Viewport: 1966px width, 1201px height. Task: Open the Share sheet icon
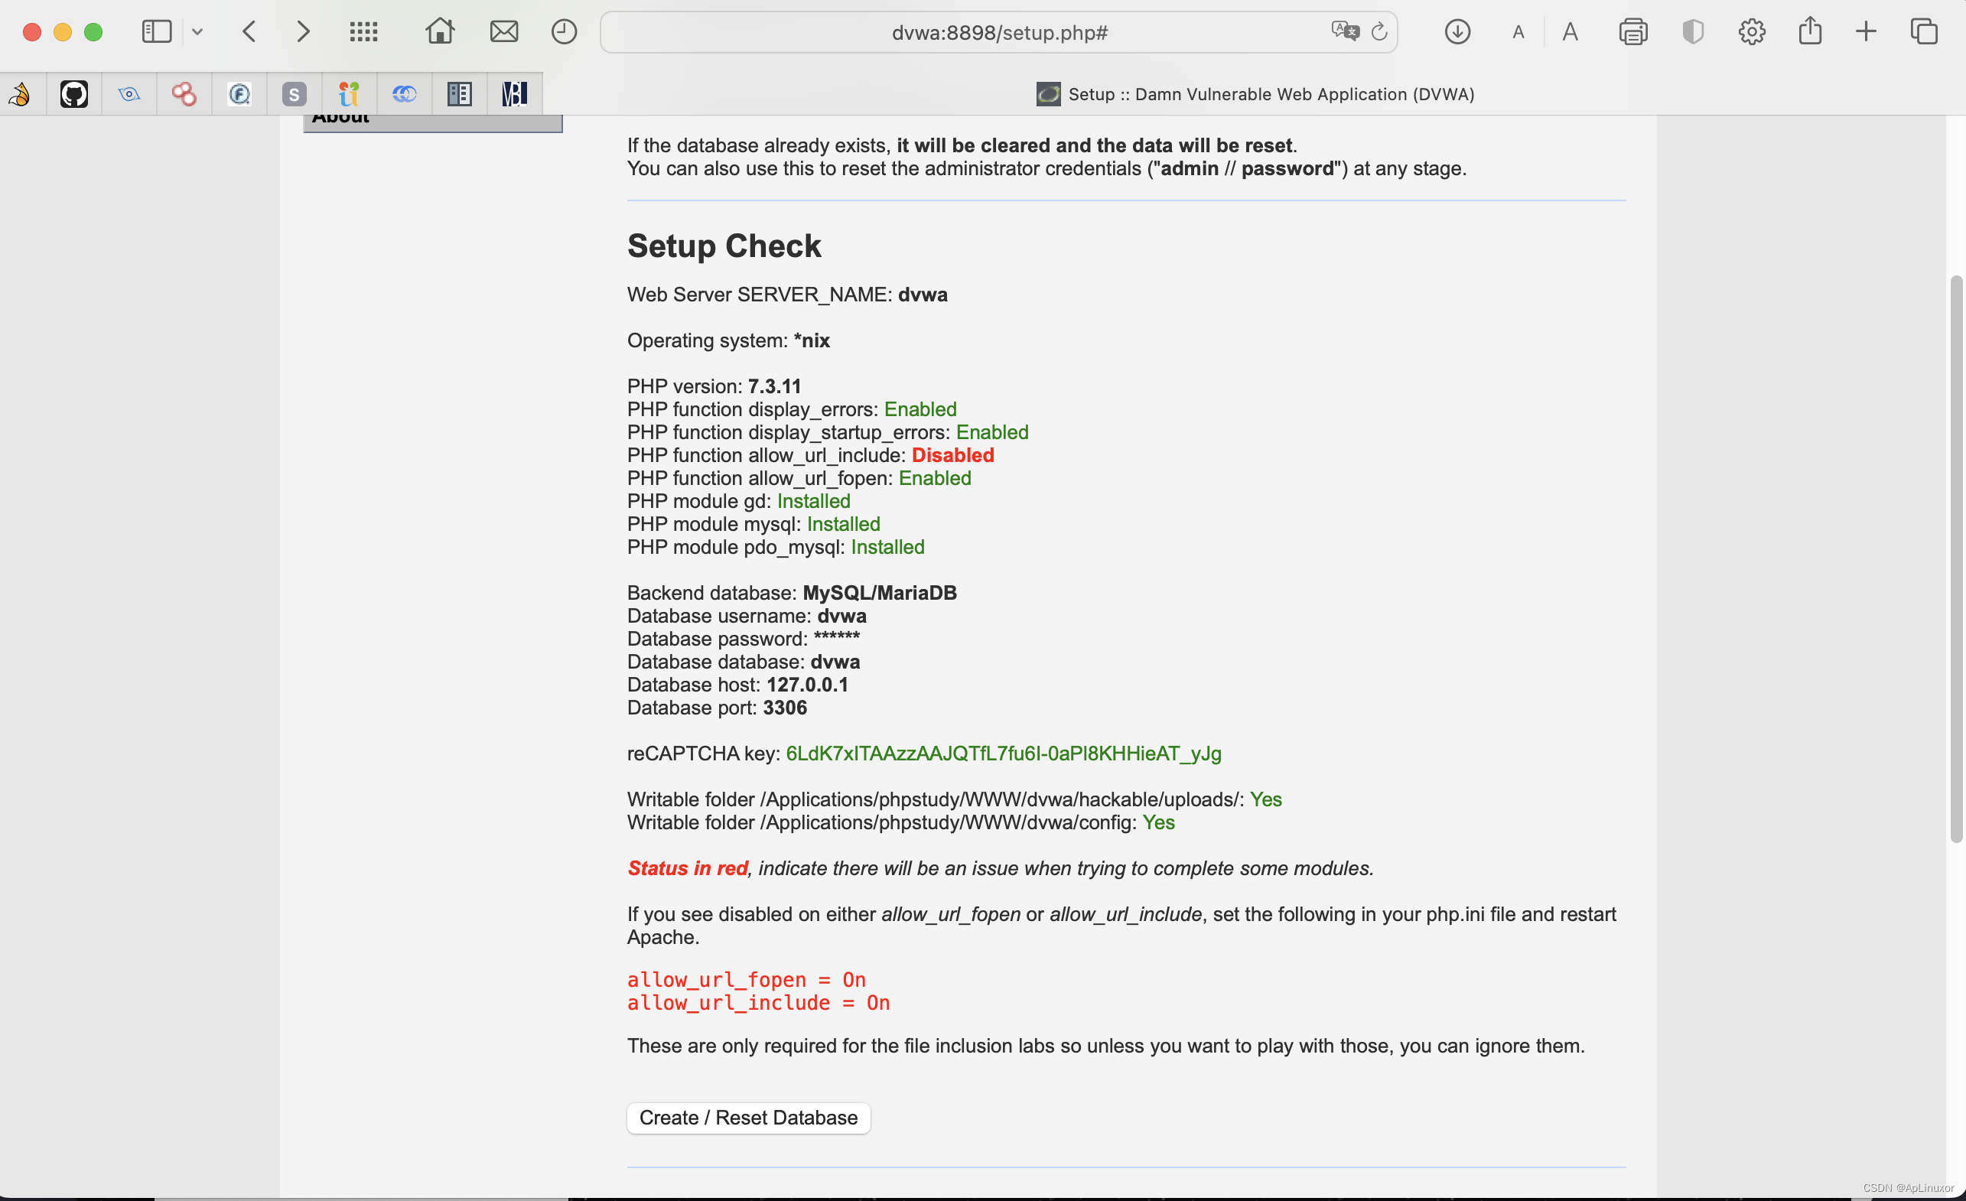point(1810,32)
